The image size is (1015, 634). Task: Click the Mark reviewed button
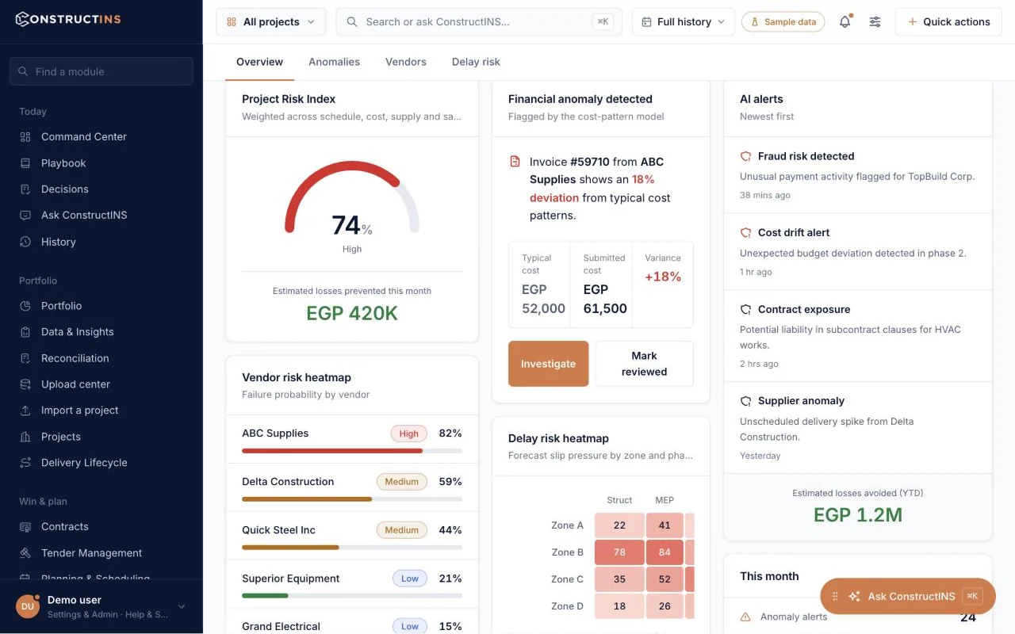(x=645, y=364)
